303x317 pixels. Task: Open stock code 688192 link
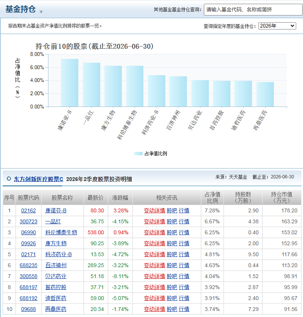28,298
